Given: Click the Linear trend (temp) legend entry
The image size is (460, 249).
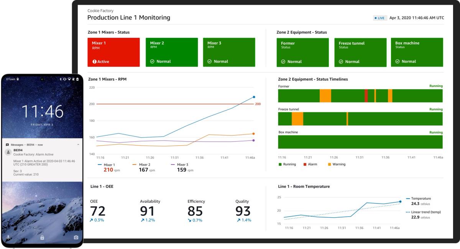Looking at the screenshot, I should point(423,212).
